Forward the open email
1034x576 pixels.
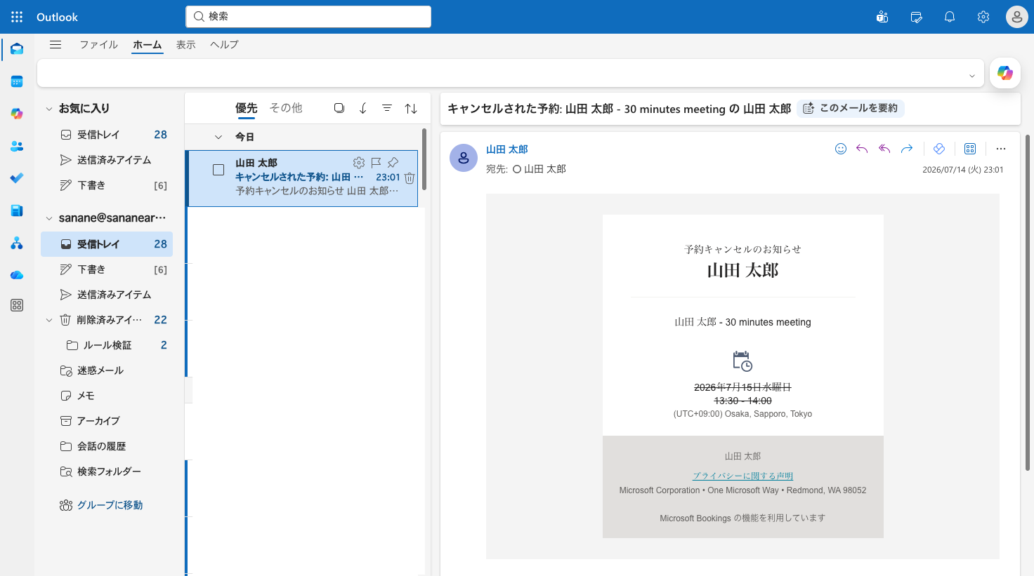pyautogui.click(x=907, y=149)
